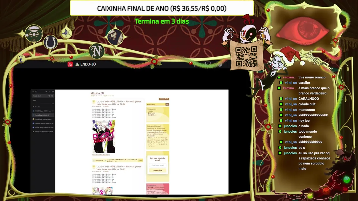Open the Rontai Baby vol 01-02 post title
Image resolution: width=358 pixels, height=201 pixels.
point(119,168)
